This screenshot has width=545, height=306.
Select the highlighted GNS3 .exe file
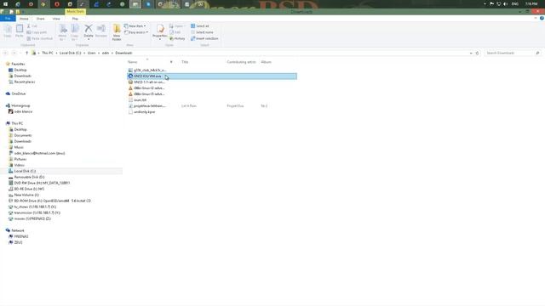click(212, 76)
